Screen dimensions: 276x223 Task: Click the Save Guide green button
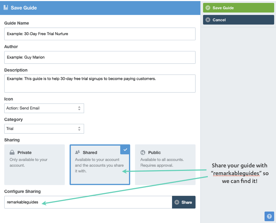(x=238, y=8)
